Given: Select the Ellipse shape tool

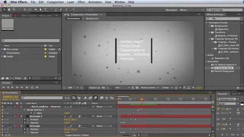Looking at the screenshot, I should pyautogui.click(x=36, y=10).
